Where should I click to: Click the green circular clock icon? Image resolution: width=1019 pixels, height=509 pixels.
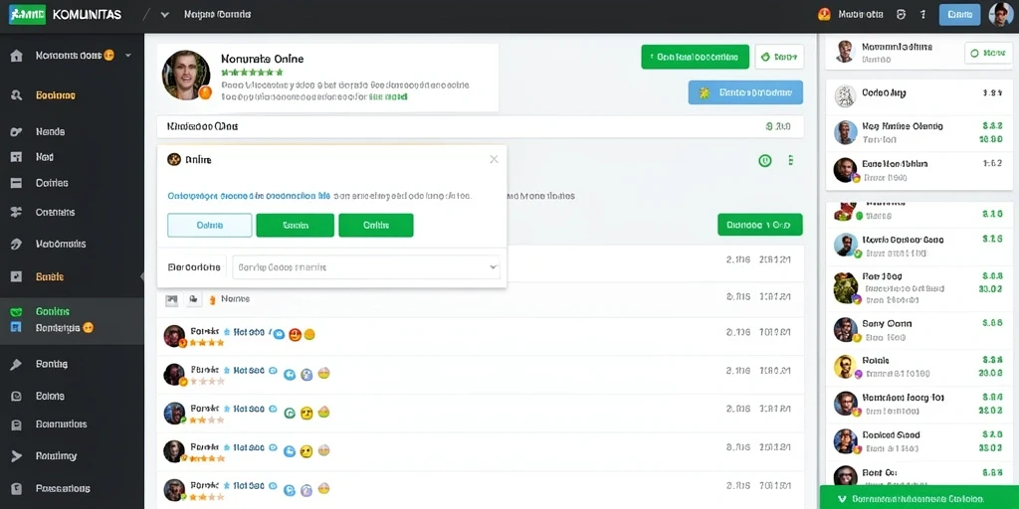click(765, 160)
